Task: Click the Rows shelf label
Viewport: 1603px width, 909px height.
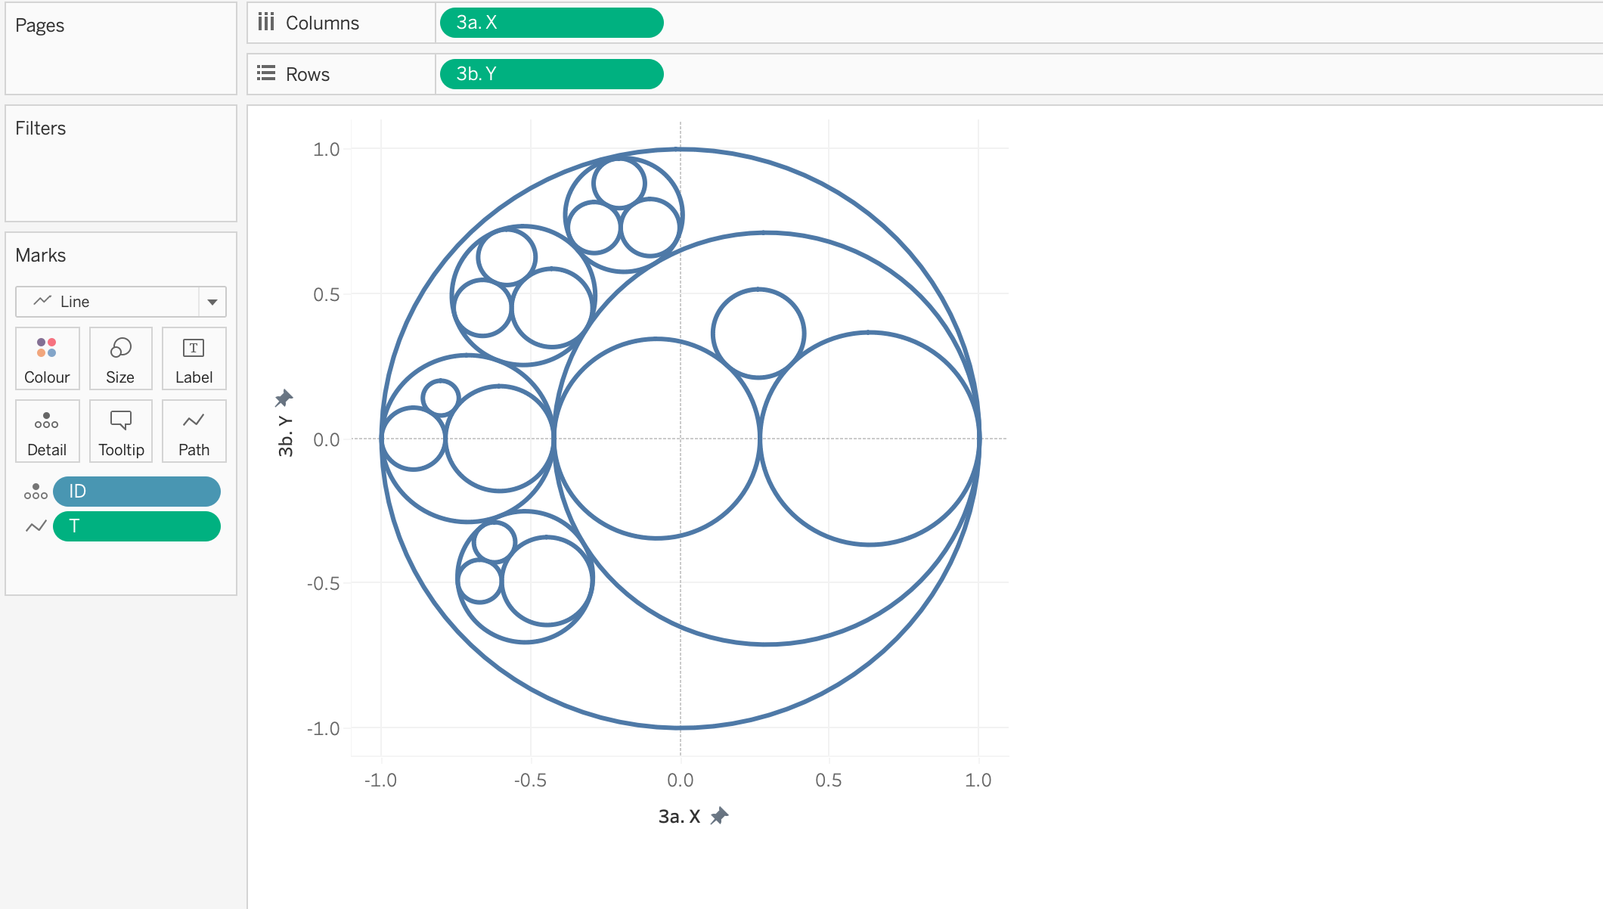Action: click(x=307, y=74)
